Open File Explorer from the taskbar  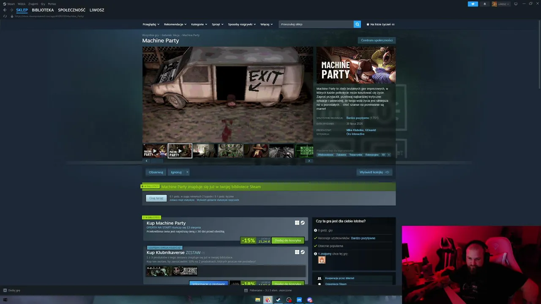[258, 300]
